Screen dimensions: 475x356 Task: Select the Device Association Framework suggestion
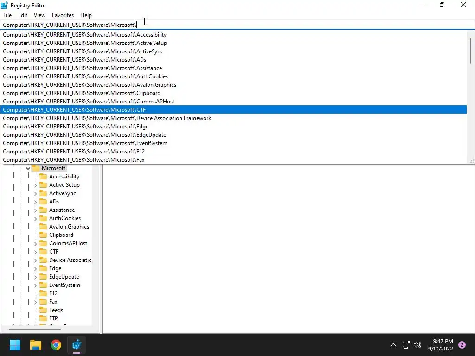click(x=233, y=118)
